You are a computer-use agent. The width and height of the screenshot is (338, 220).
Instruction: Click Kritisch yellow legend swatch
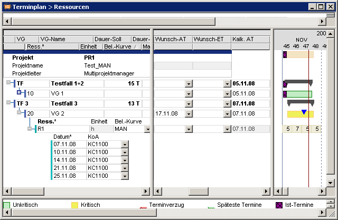coord(74,205)
